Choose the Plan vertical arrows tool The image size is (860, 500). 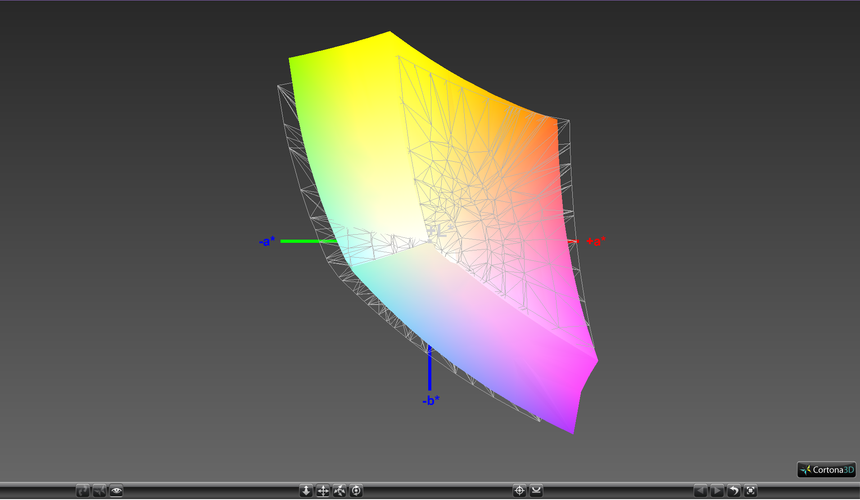(x=306, y=491)
